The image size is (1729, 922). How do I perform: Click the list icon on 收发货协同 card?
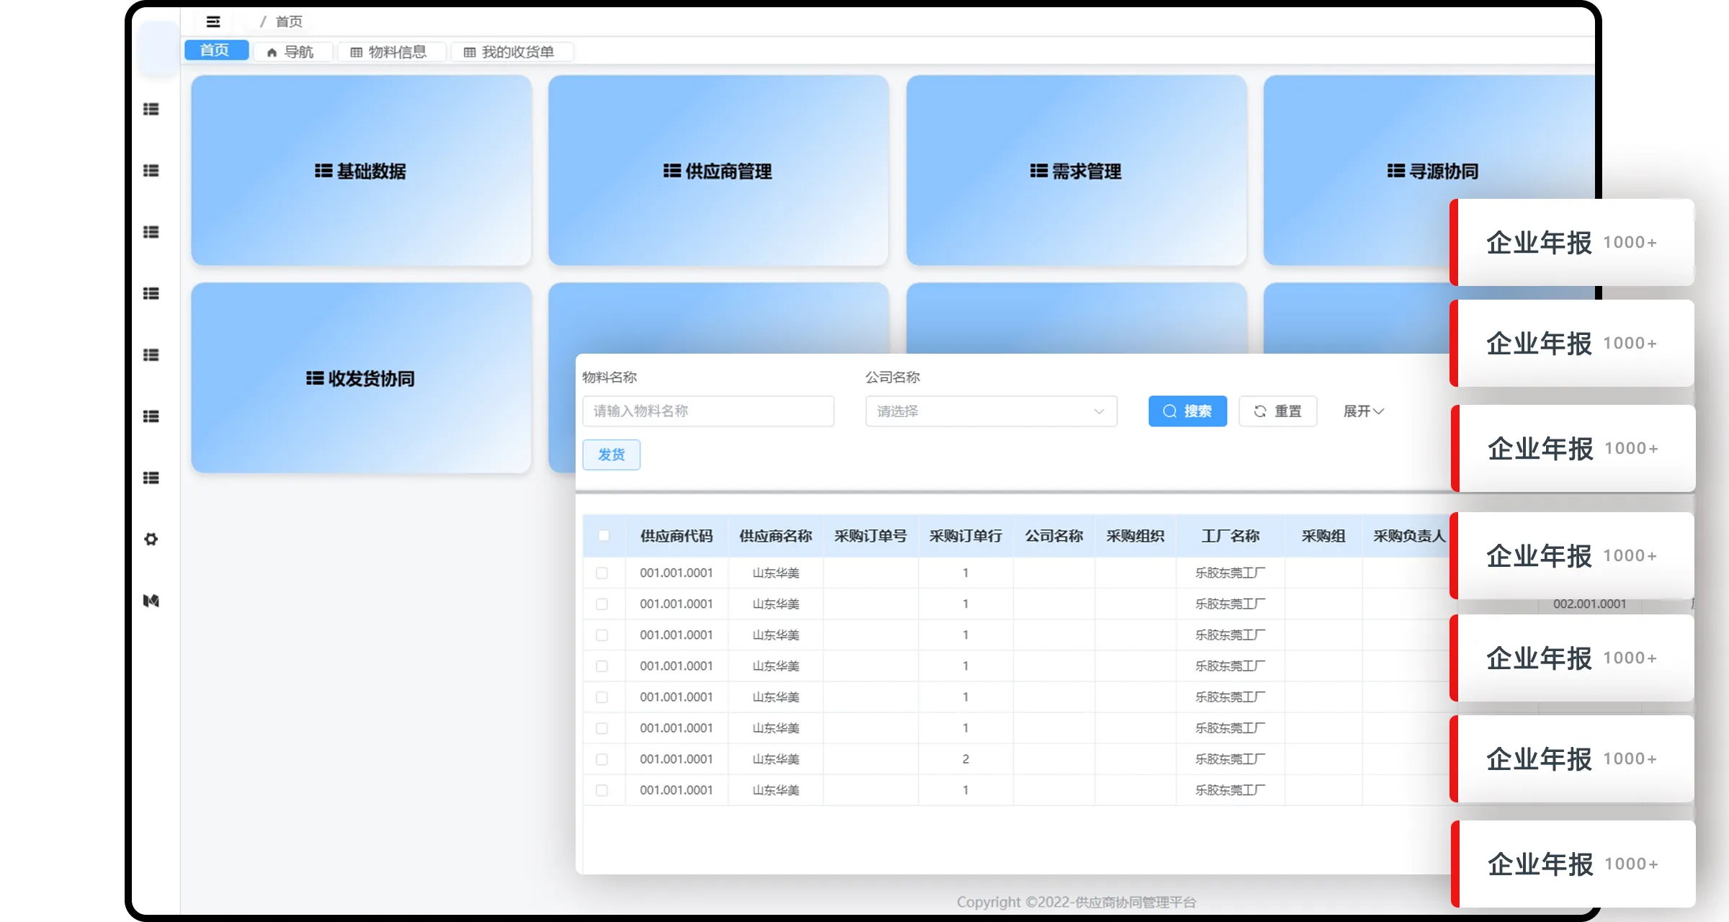(315, 379)
